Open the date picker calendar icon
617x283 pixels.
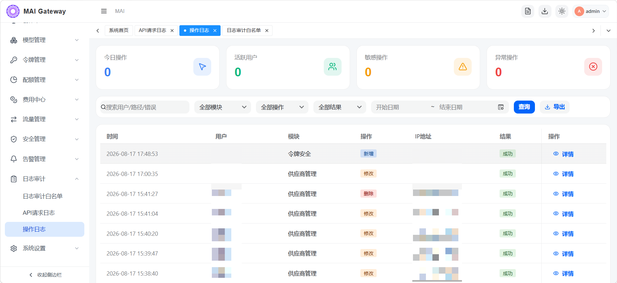coord(501,107)
